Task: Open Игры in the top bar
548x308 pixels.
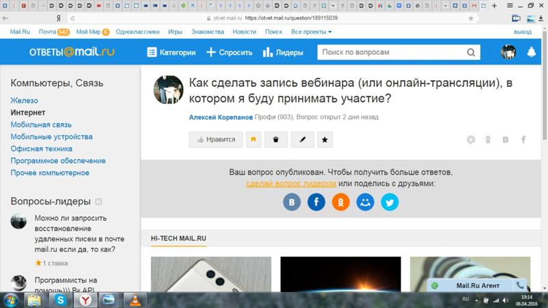Action: click(175, 31)
